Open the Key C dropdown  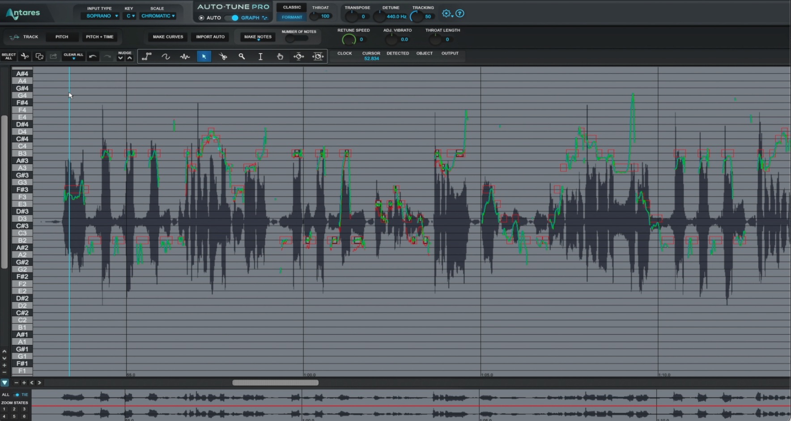pos(130,16)
